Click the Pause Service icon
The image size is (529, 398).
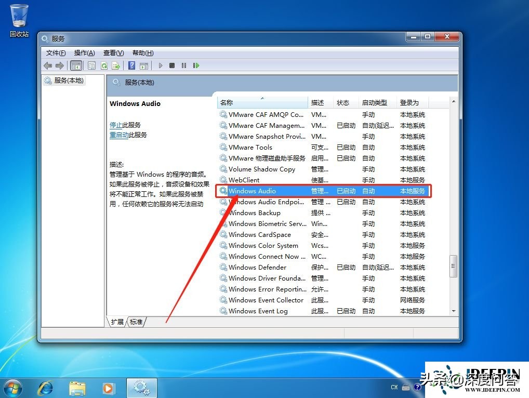[x=184, y=65]
